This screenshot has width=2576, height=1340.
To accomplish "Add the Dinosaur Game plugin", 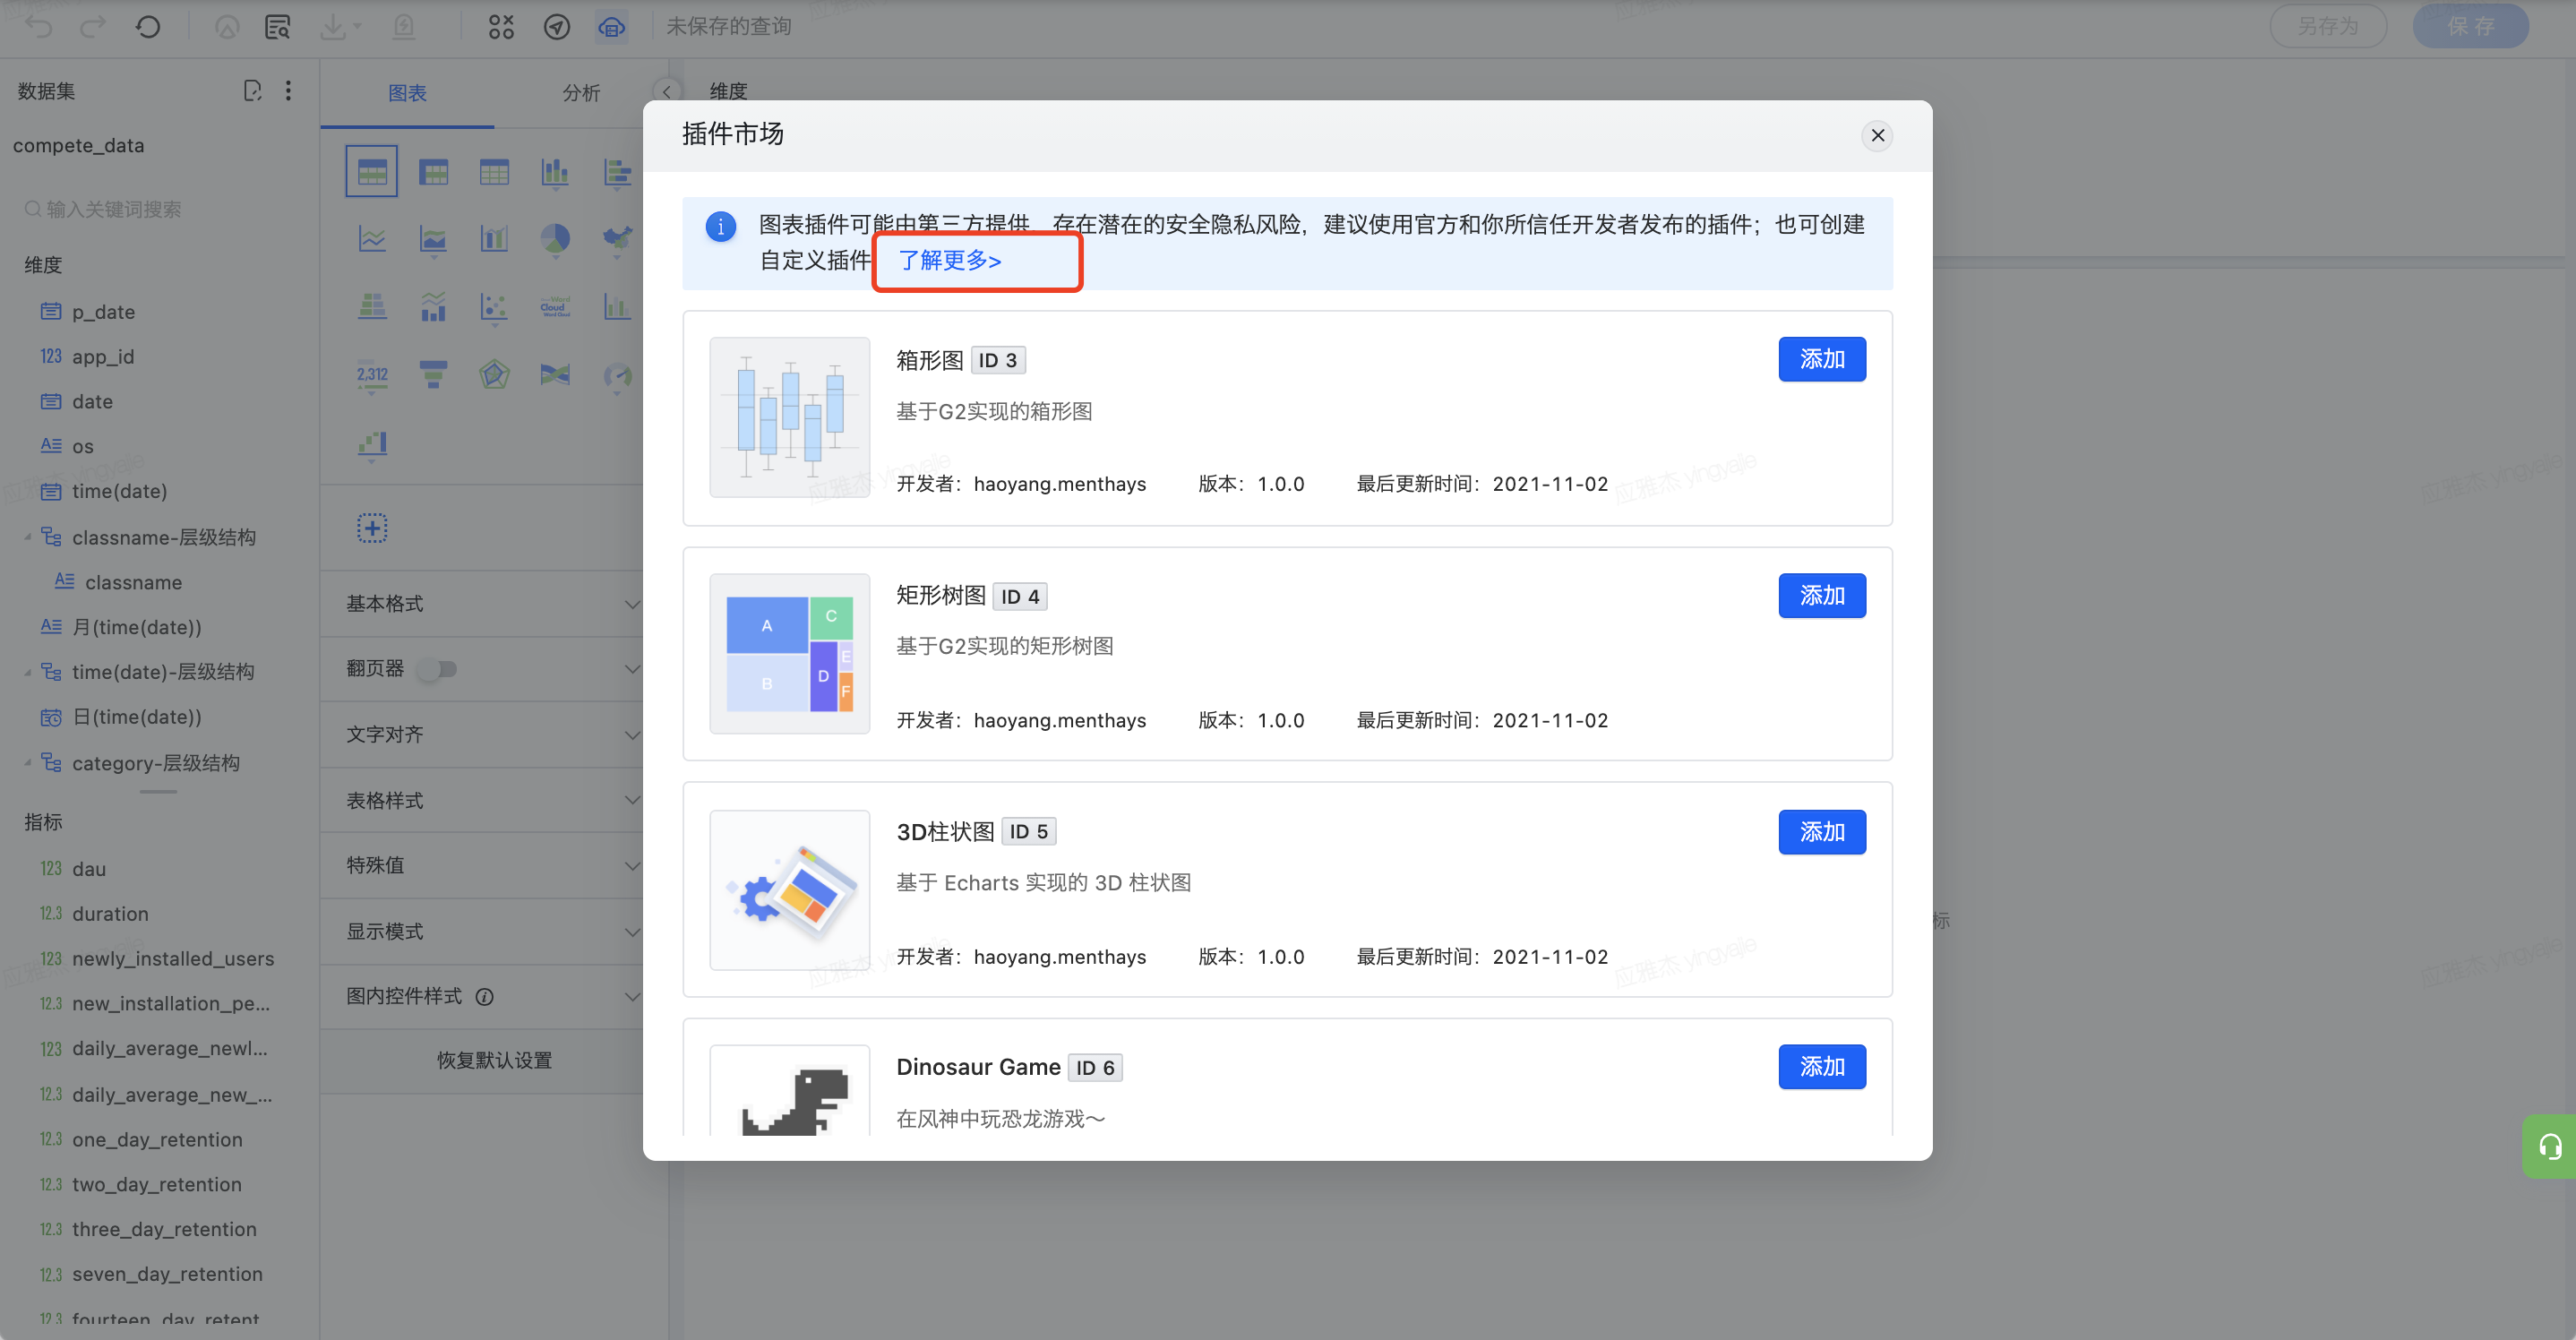I will click(x=1821, y=1066).
